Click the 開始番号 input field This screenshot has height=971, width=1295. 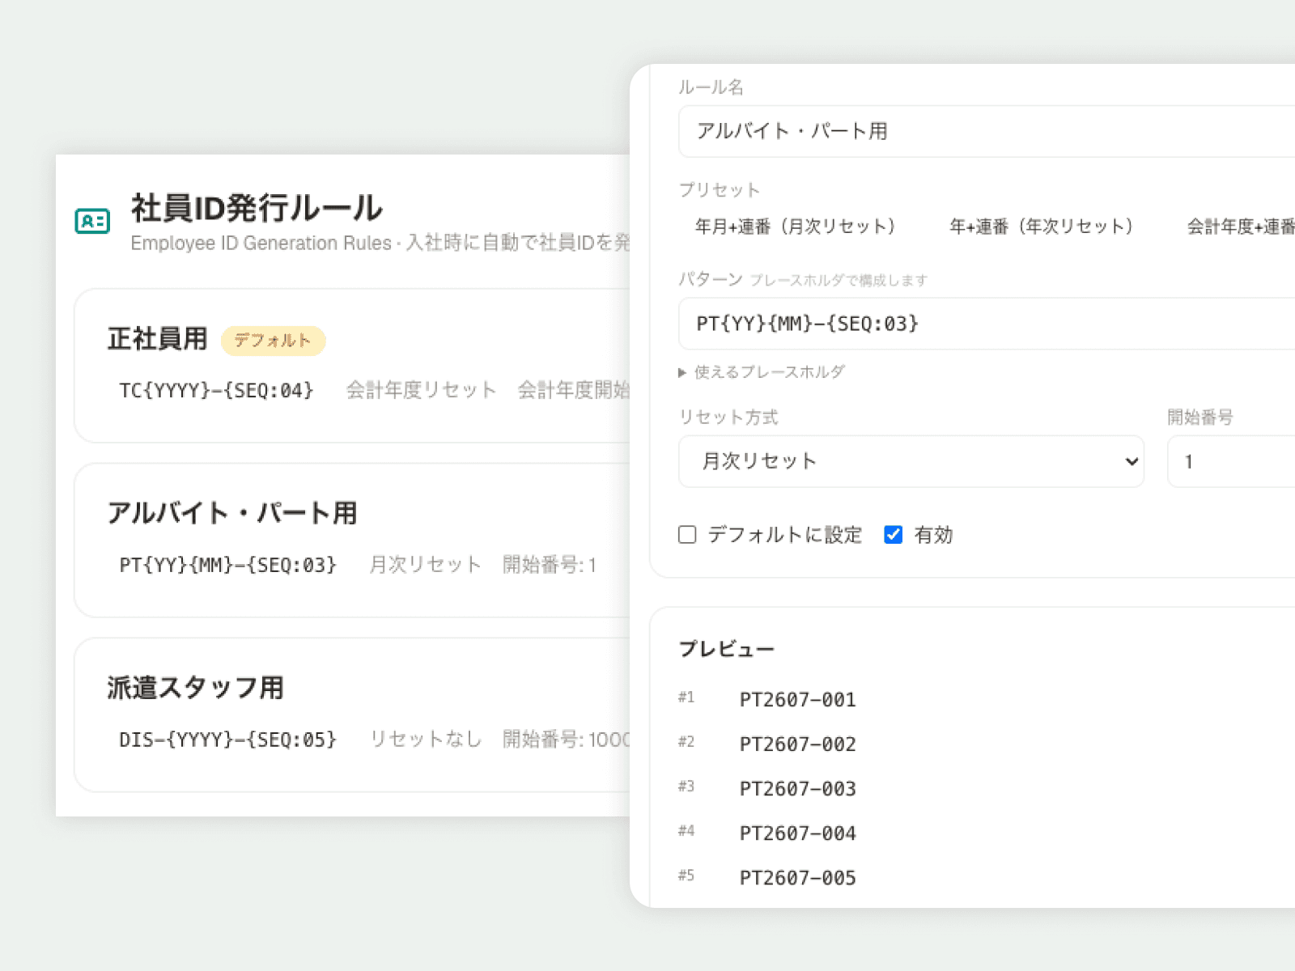coord(1231,461)
